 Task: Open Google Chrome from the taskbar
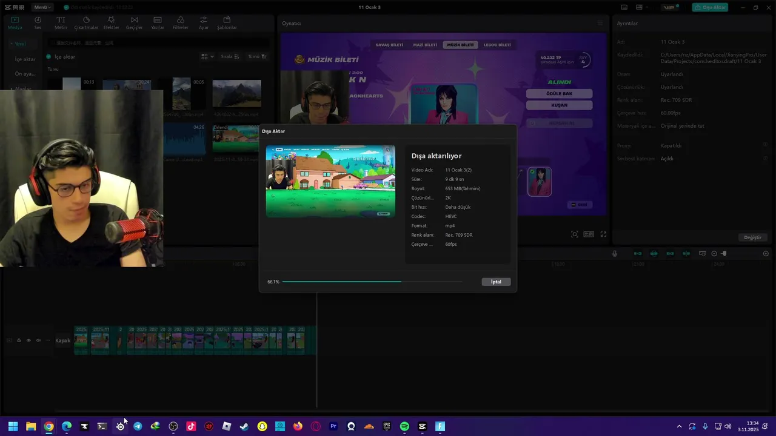coord(48,426)
